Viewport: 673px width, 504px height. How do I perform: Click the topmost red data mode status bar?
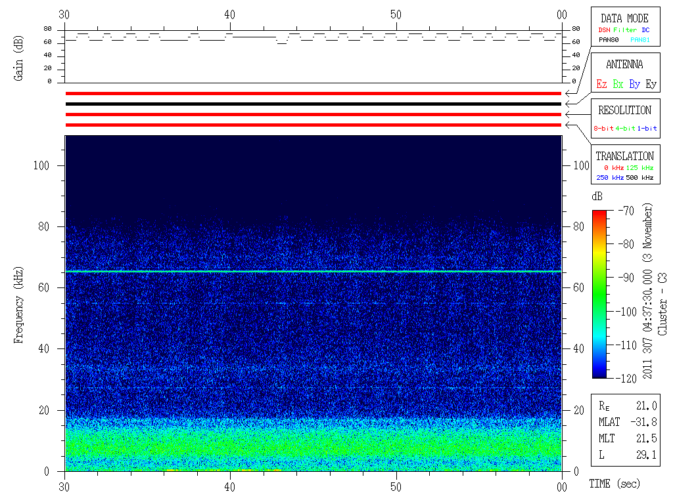point(313,94)
